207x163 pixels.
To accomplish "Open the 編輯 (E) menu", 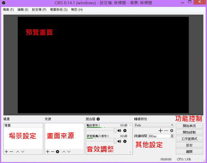I will point(23,10).
